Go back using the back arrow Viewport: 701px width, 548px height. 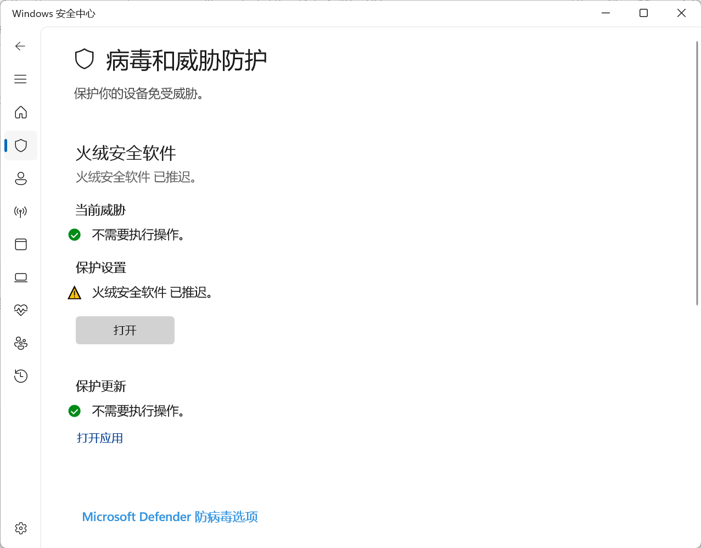point(20,46)
